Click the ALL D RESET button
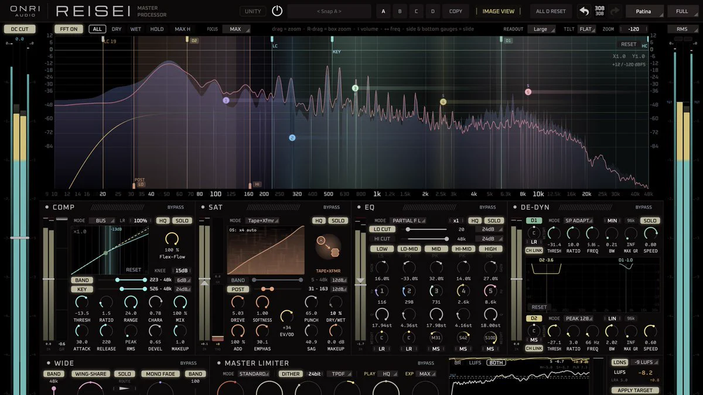This screenshot has width=703, height=395. (551, 11)
